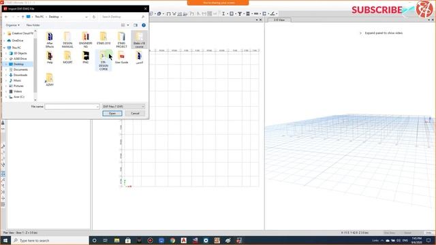The height and width of the screenshot is (245, 436).
Task: Click the Cancel button
Action: click(135, 114)
